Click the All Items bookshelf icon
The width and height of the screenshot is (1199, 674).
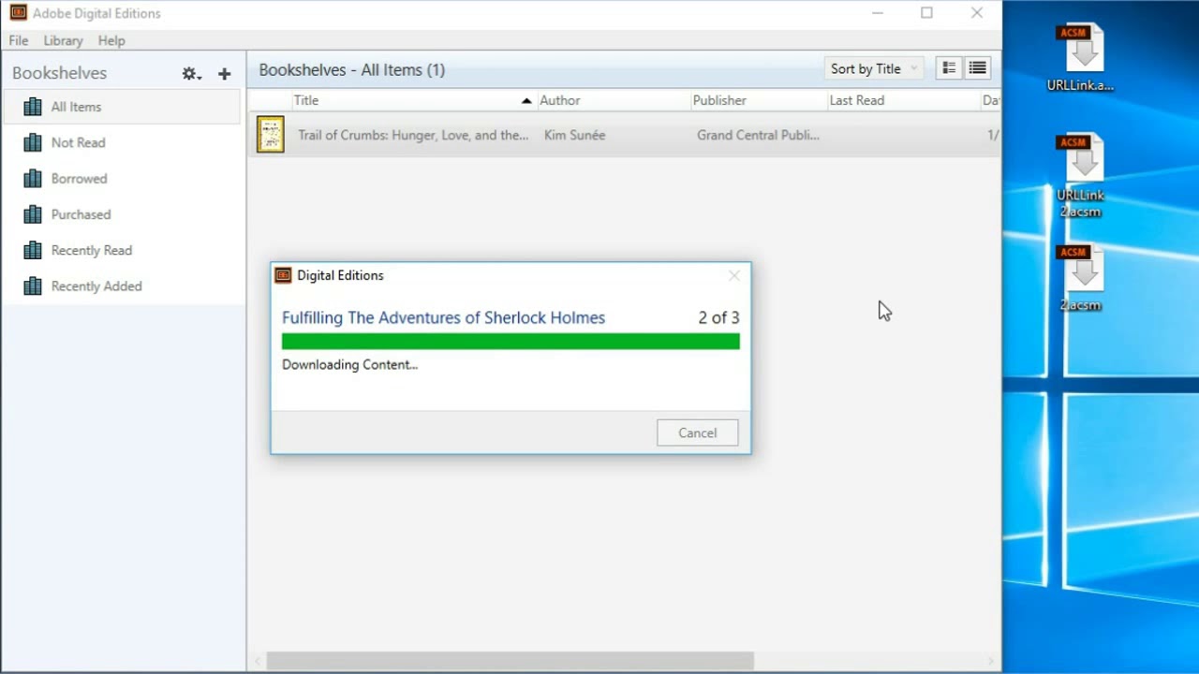(x=33, y=107)
